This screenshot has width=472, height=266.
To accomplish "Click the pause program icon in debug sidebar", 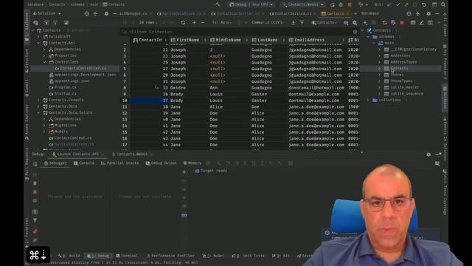I will pos(35,183).
